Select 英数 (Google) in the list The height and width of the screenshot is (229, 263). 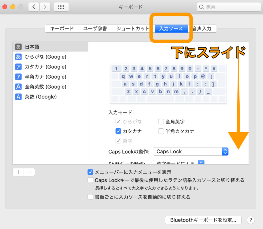[50, 97]
